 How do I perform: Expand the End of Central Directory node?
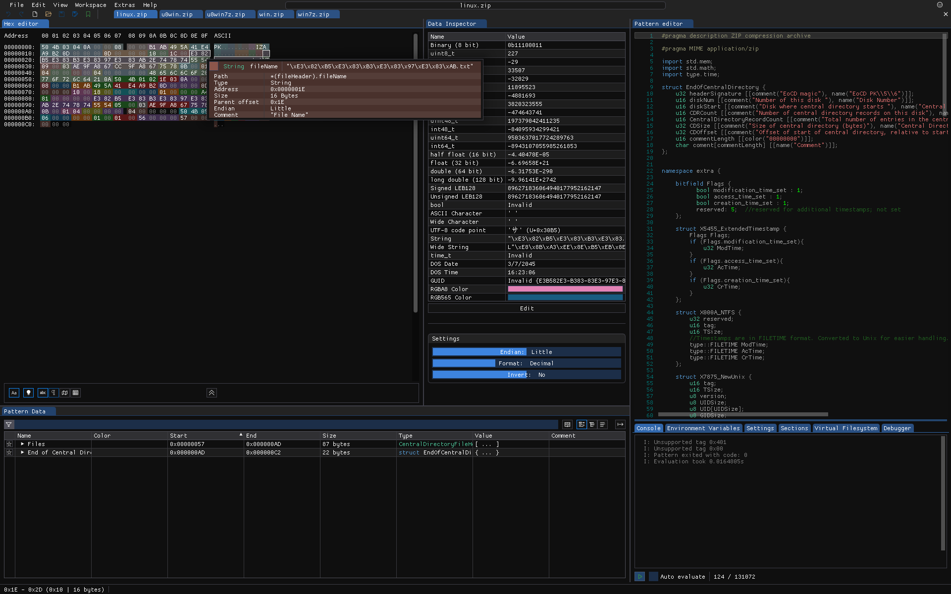click(x=22, y=452)
